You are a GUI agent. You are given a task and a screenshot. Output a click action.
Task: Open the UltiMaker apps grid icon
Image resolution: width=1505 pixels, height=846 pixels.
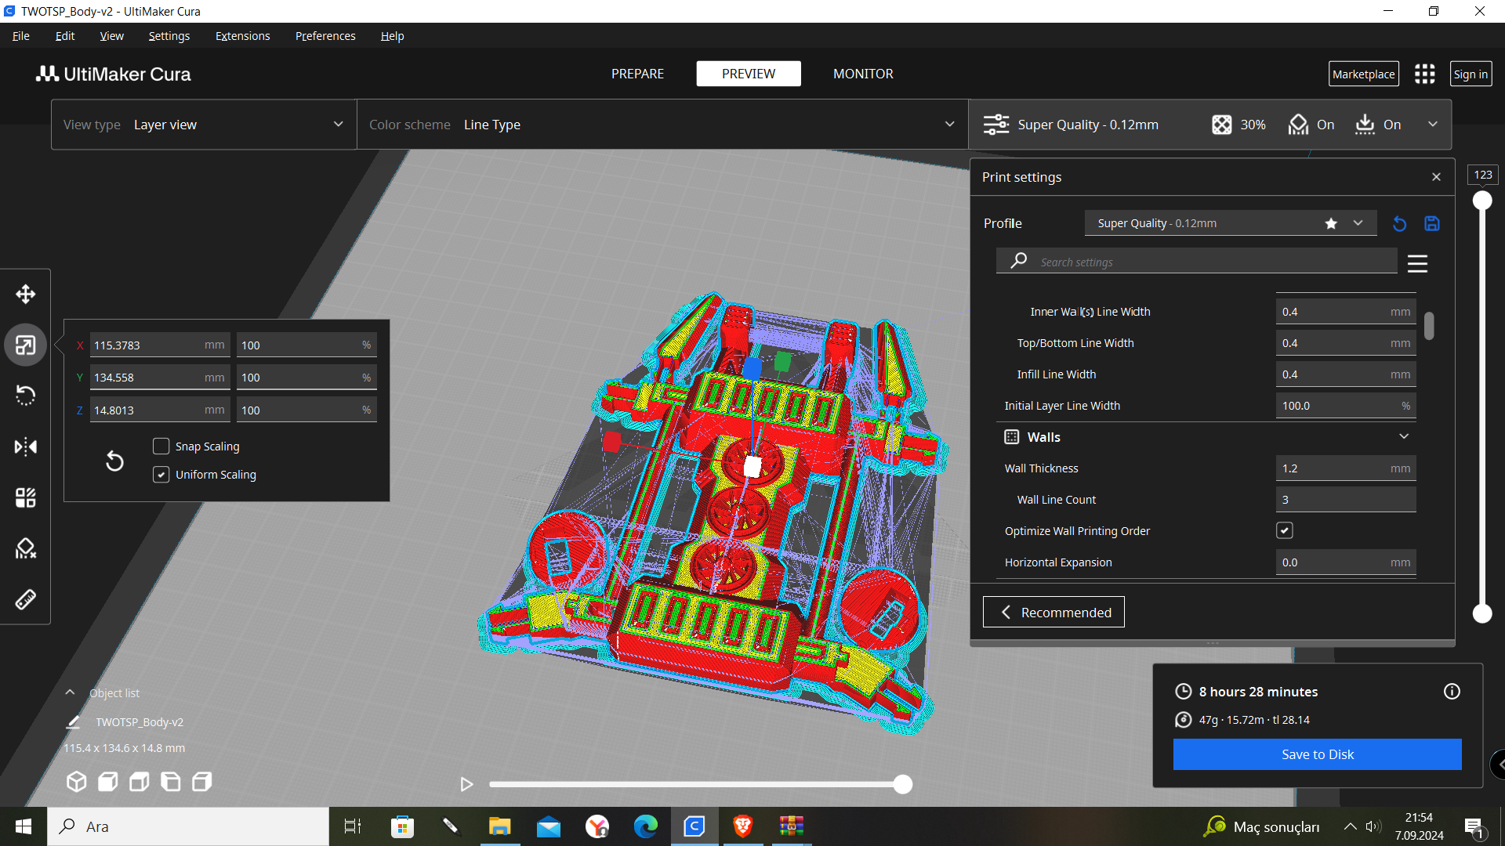click(1424, 74)
